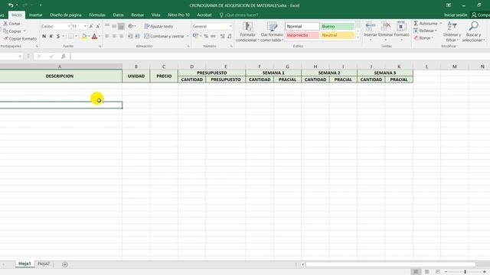Open the Calibri font name dropdown

pyautogui.click(x=69, y=27)
